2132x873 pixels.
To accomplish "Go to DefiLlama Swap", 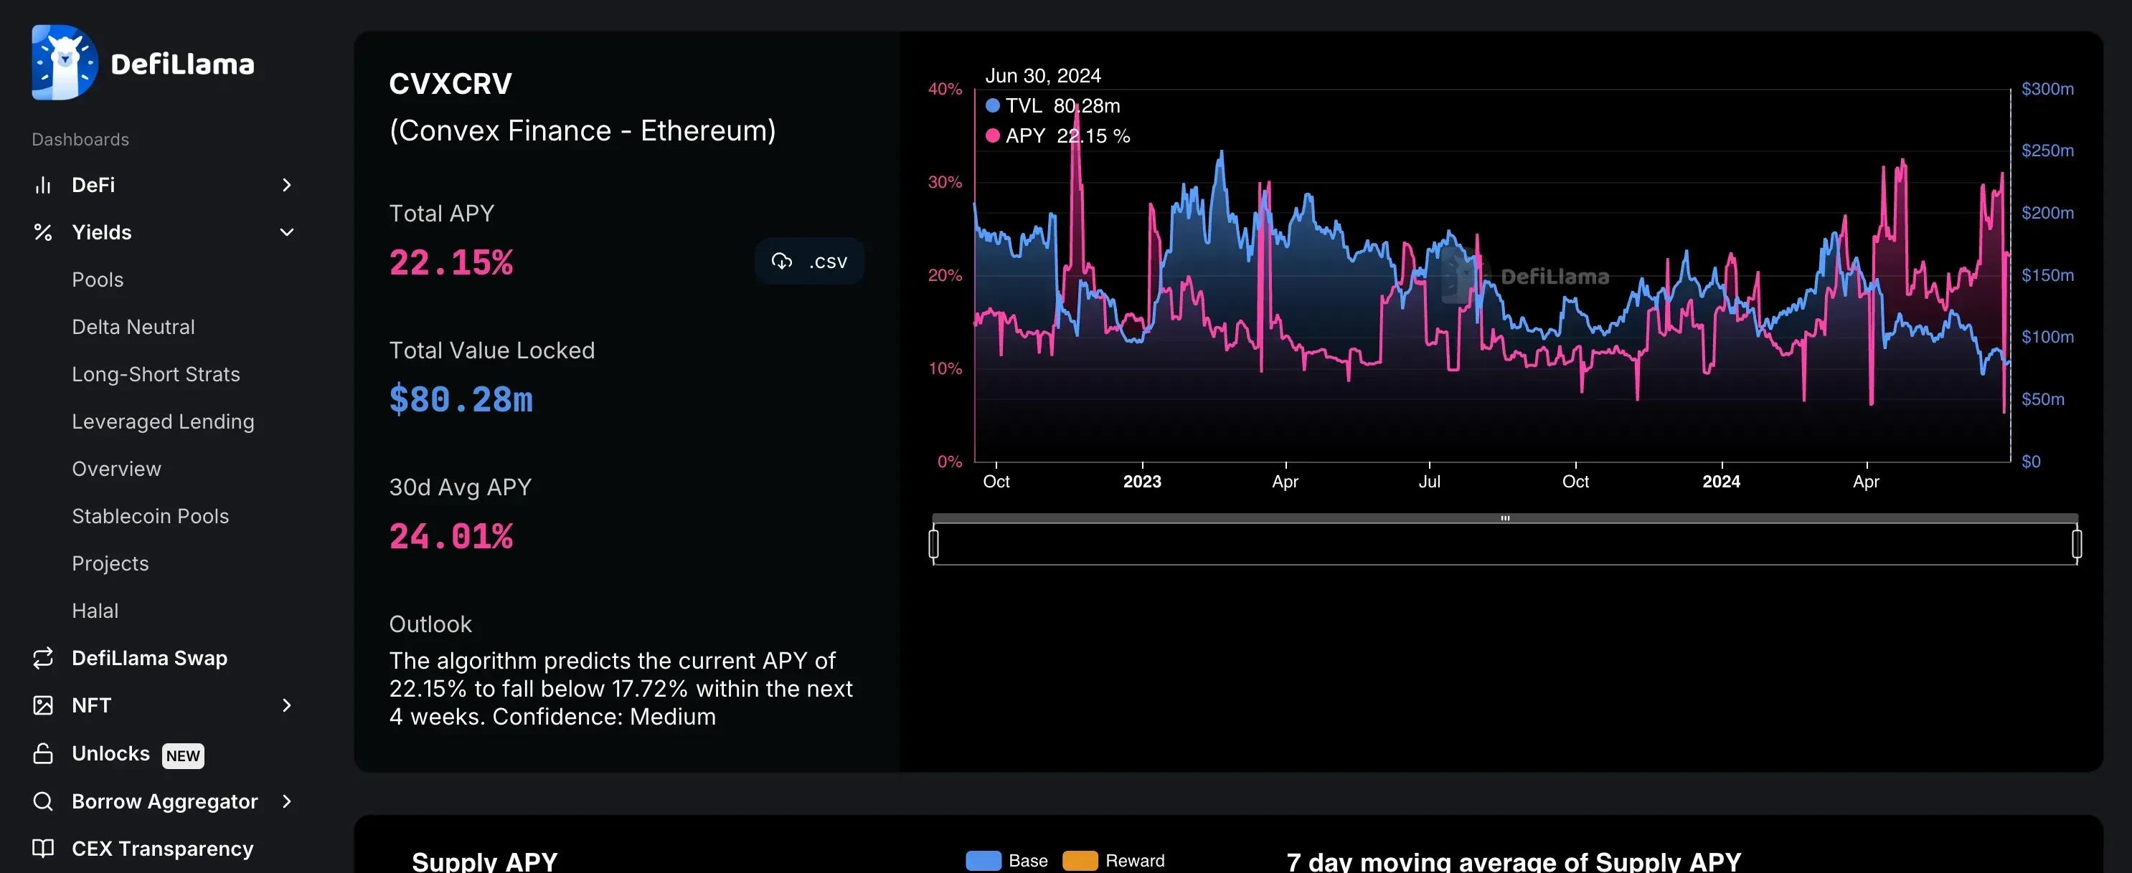I will pos(150,658).
